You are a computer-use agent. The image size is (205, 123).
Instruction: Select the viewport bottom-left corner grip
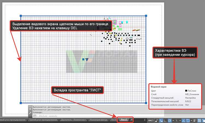(x=21, y=103)
